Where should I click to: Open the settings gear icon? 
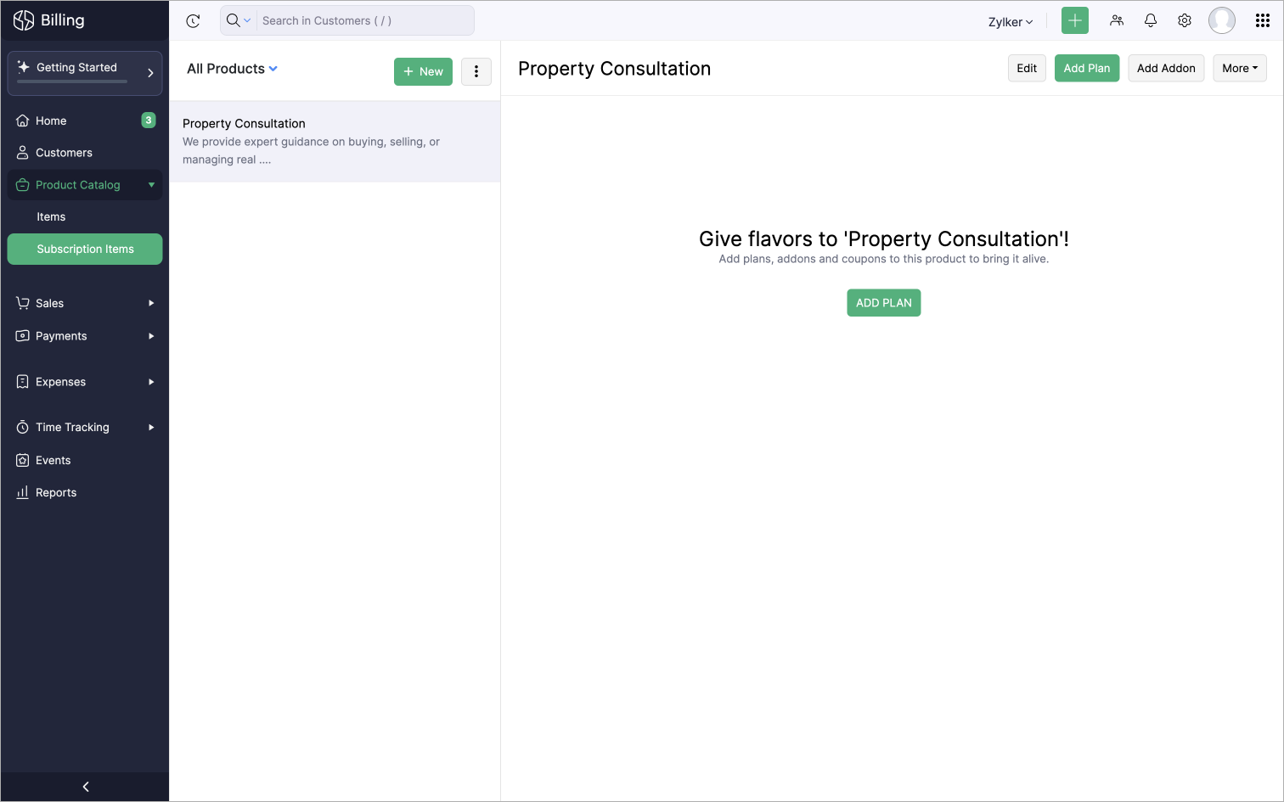tap(1185, 20)
